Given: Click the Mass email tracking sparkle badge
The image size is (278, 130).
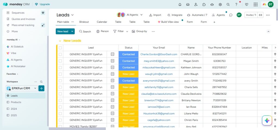Looking at the screenshot, I should point(43,25).
